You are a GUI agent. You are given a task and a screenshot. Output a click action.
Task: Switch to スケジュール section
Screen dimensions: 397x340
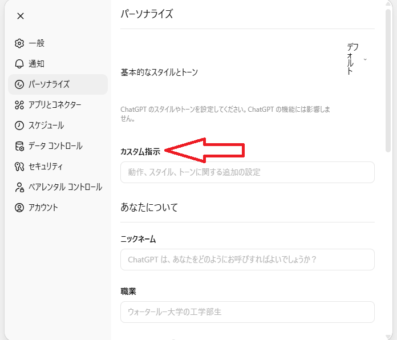[x=58, y=126]
